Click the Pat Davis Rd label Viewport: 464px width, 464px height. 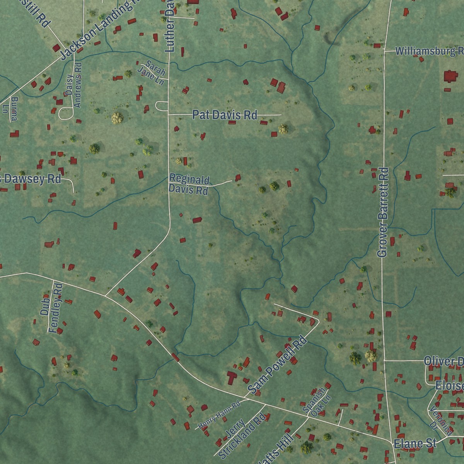(x=225, y=115)
